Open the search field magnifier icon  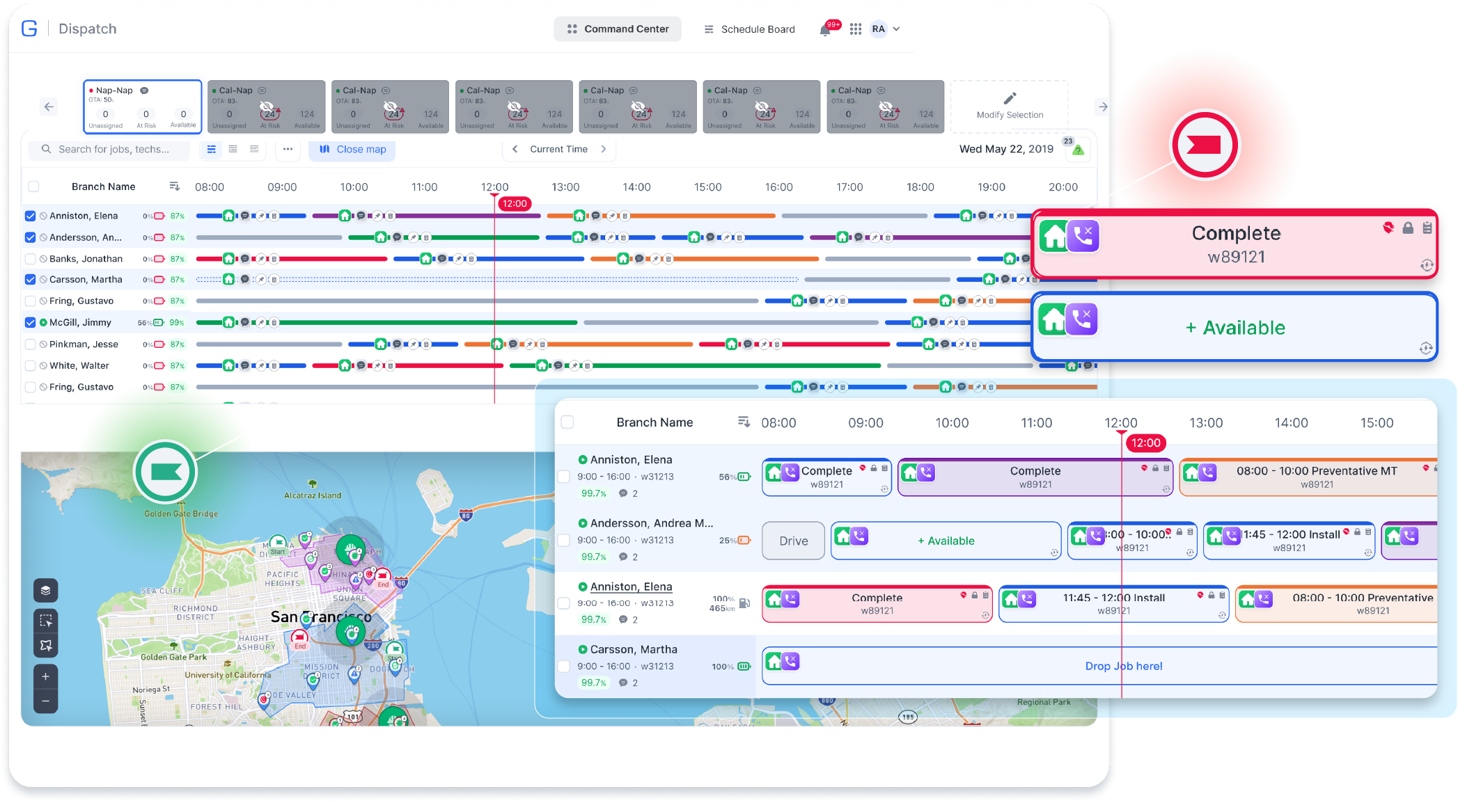46,149
